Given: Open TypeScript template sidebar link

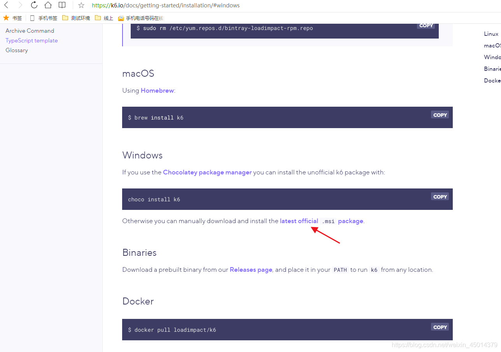Looking at the screenshot, I should [x=32, y=40].
